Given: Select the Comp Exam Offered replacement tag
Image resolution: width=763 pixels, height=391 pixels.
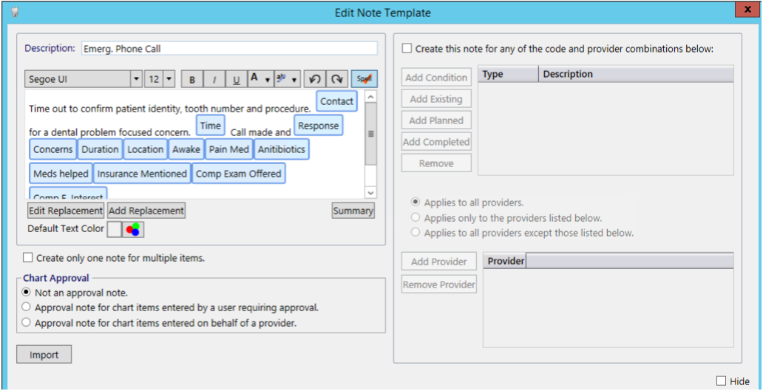Looking at the screenshot, I should (239, 174).
